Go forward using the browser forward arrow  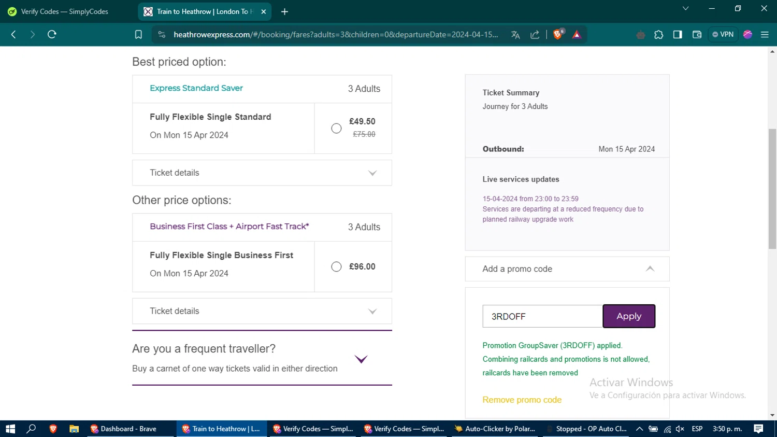pos(33,35)
